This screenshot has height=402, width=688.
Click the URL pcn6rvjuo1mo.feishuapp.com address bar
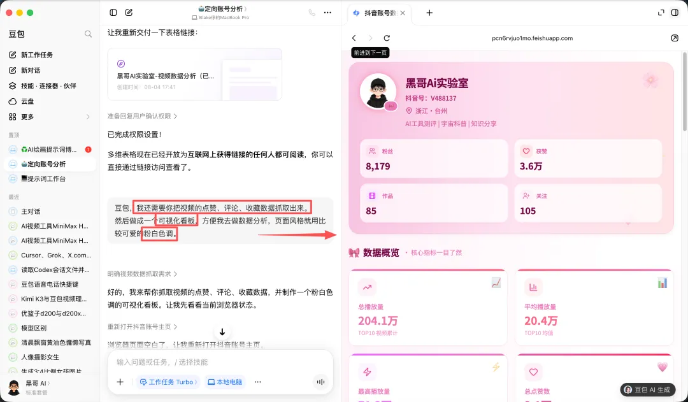(532, 38)
